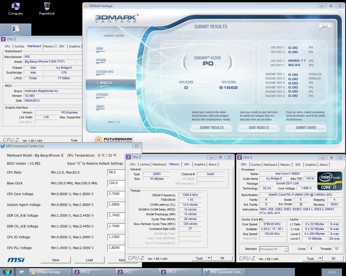
Task: Open UPGRADE in 3DMark sidebar
Action: (102, 95)
